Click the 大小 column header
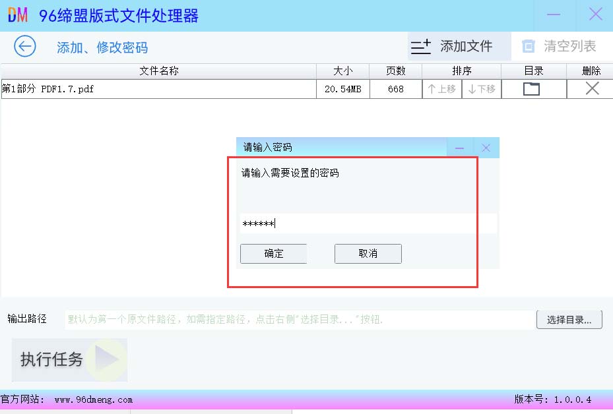 (x=342, y=71)
